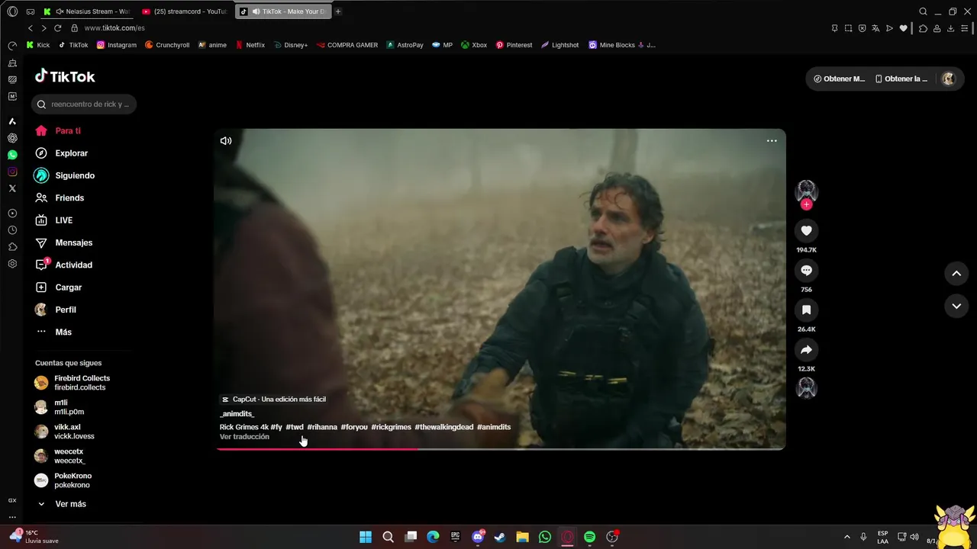Open the Lightshot bookmark

point(560,45)
